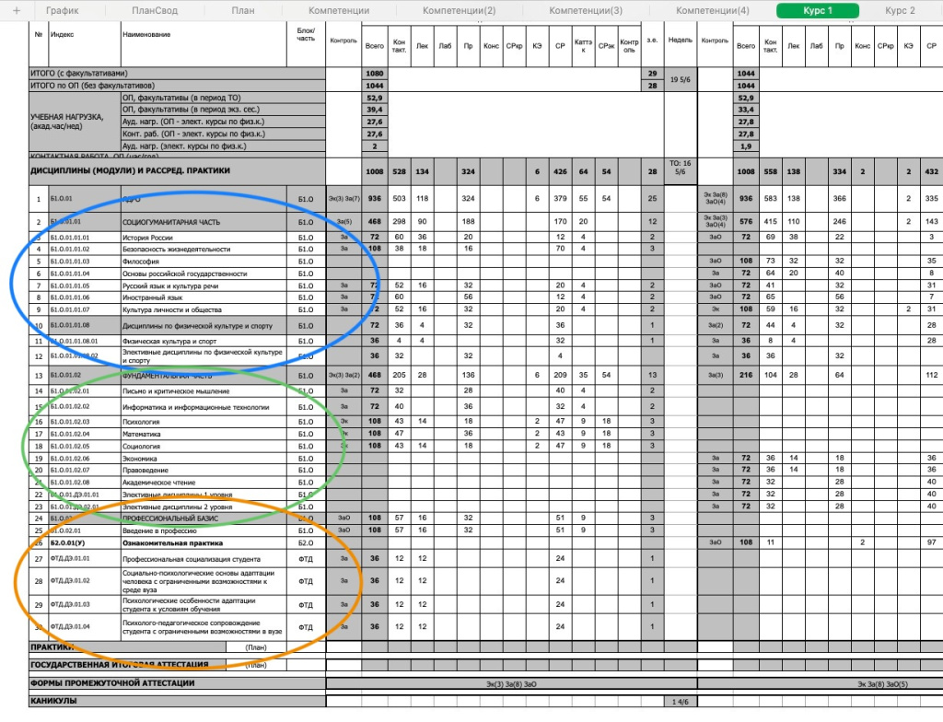
Task: Open the ПланСвод sheet tab
Action: click(x=154, y=10)
